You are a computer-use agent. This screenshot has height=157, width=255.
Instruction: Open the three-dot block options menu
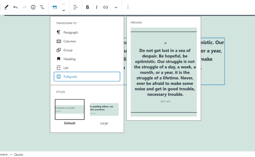click(x=128, y=7)
